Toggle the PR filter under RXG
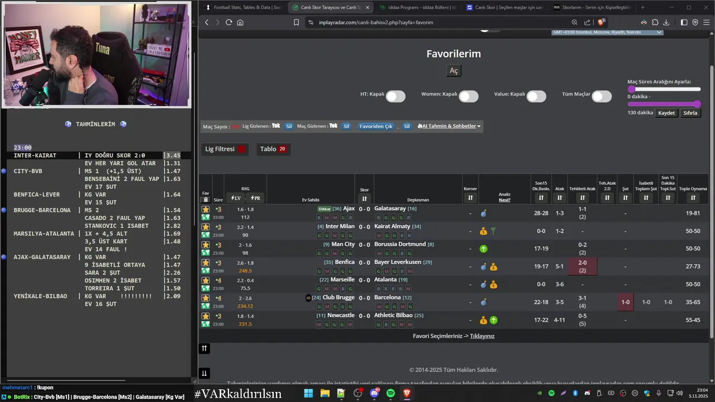Viewport: 715px width, 402px height. [255, 198]
